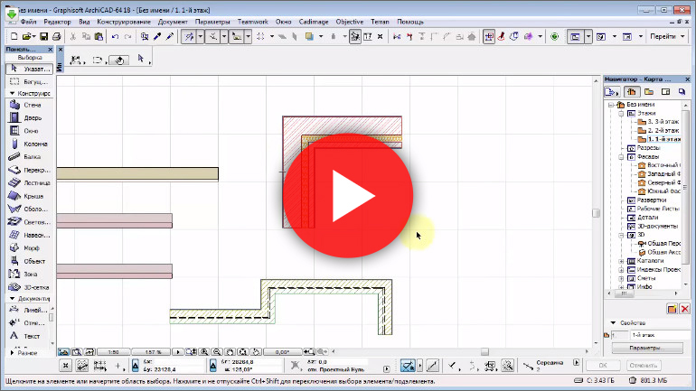Click the Параметры... button in Navigator
This screenshot has height=391, width=696.
pyautogui.click(x=647, y=349)
